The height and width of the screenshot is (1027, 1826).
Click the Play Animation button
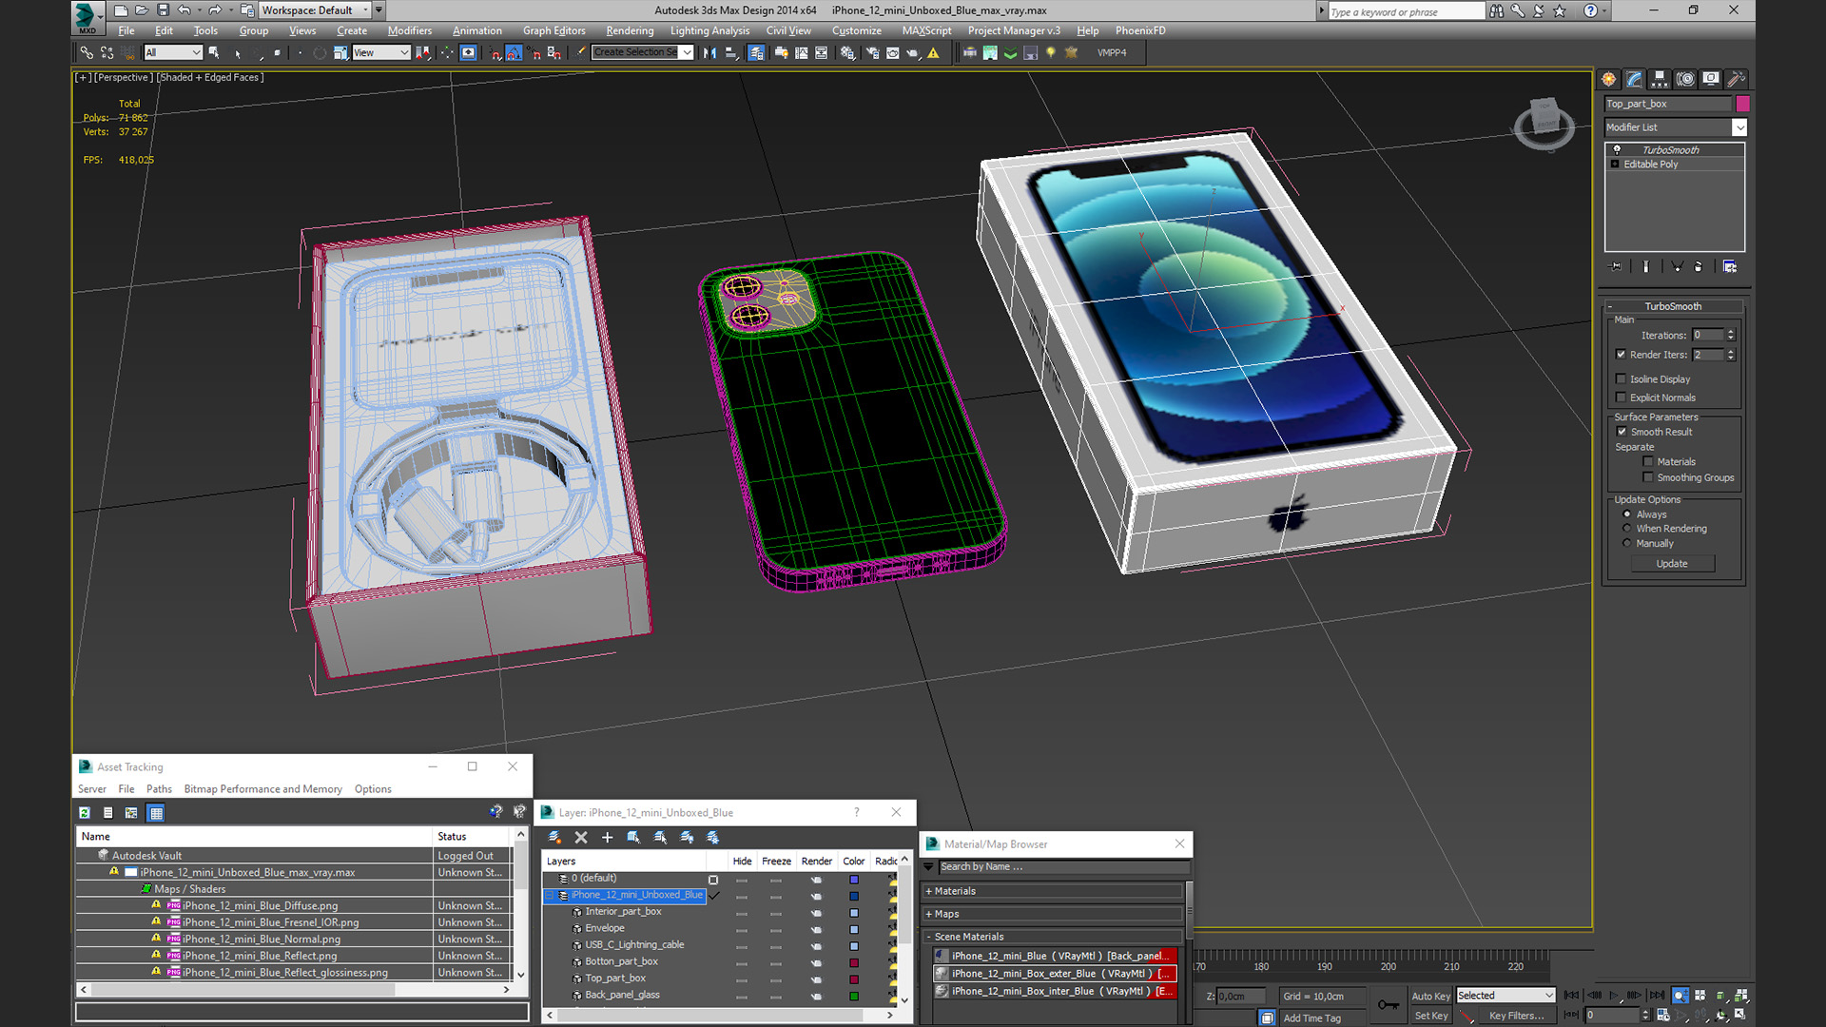[x=1614, y=996]
